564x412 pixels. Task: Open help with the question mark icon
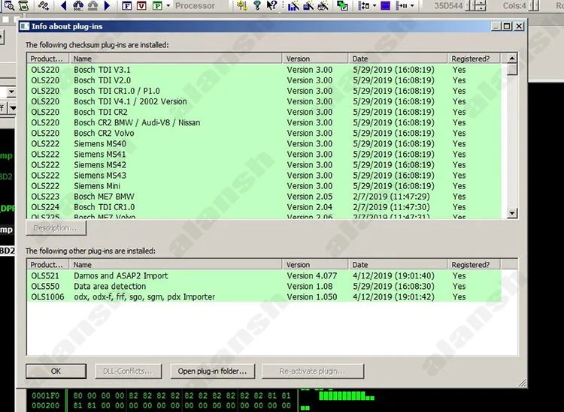(x=257, y=5)
